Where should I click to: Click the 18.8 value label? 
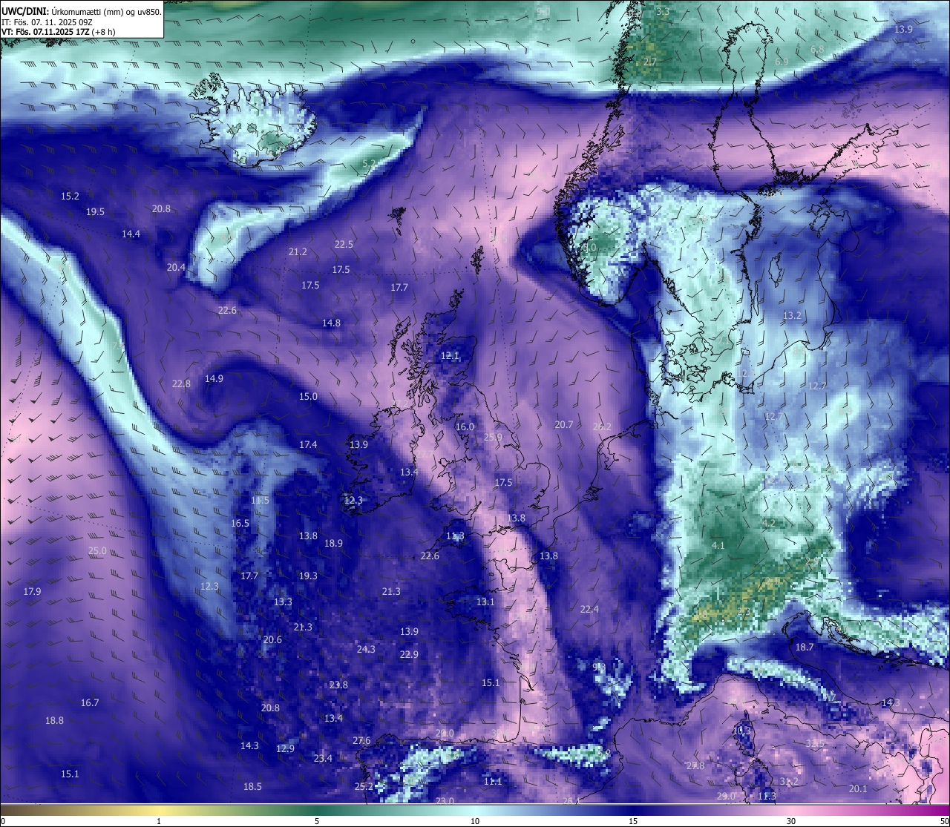point(54,721)
